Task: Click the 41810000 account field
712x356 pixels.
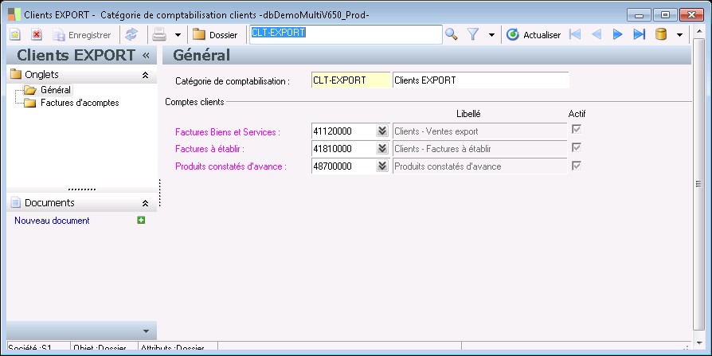Action: [343, 148]
